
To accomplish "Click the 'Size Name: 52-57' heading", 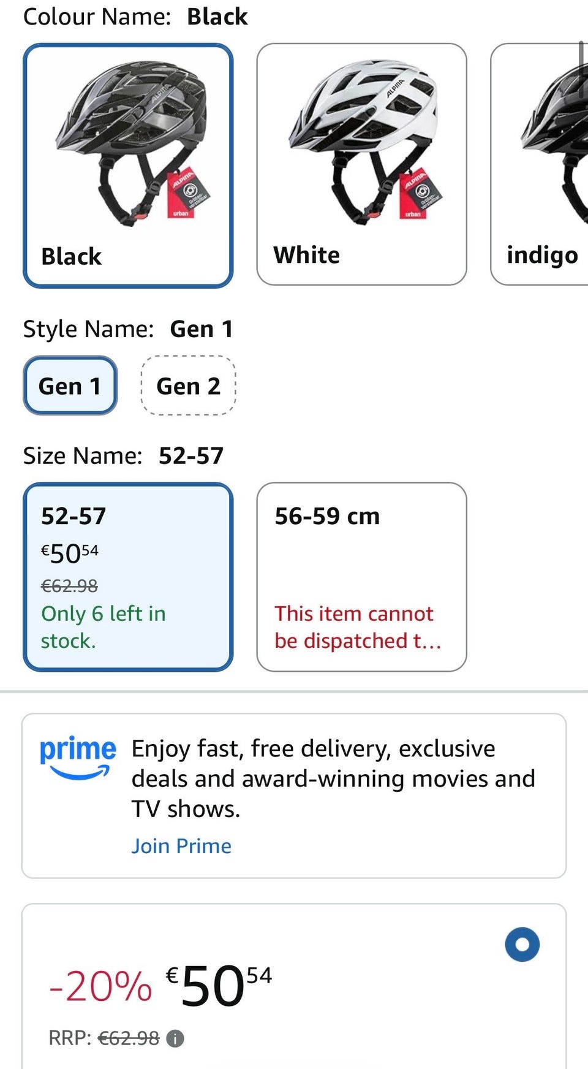I will coord(123,456).
